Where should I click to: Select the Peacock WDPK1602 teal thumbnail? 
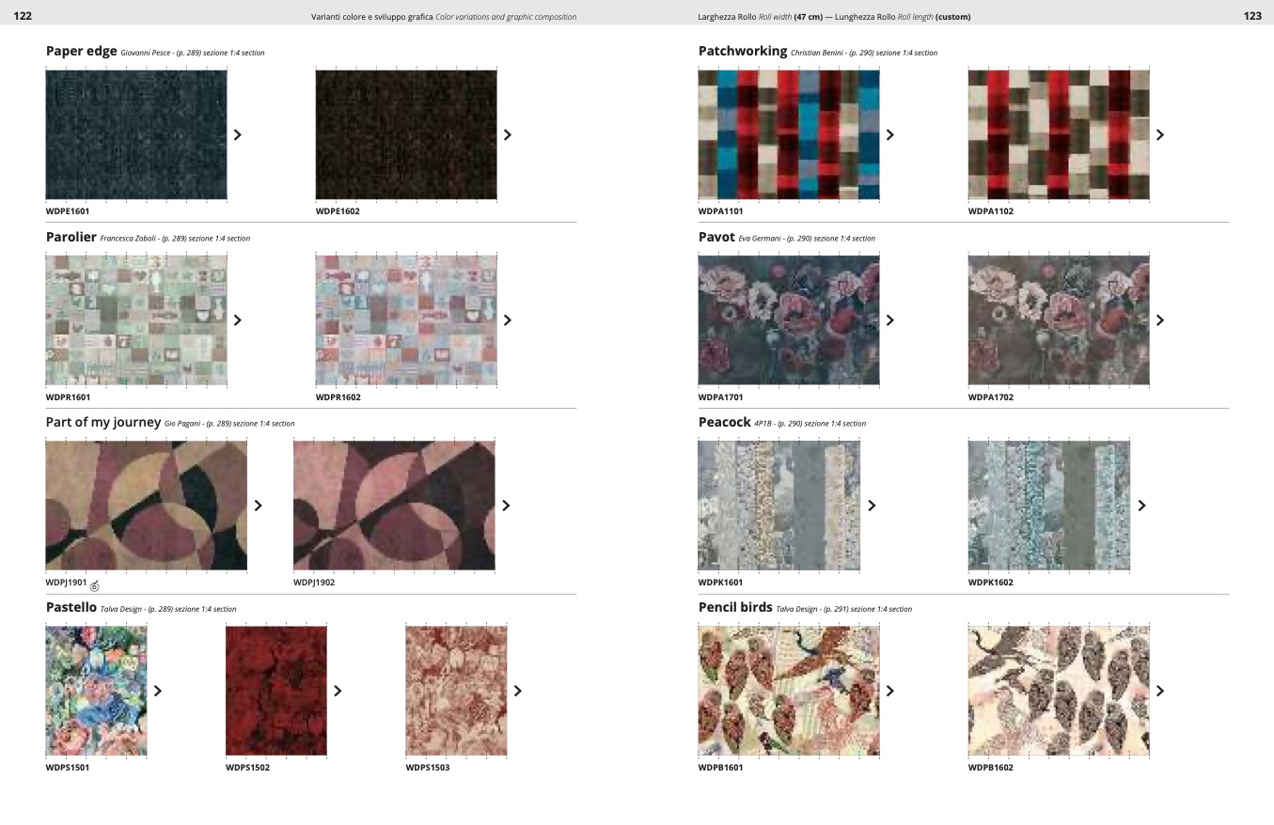point(1048,506)
